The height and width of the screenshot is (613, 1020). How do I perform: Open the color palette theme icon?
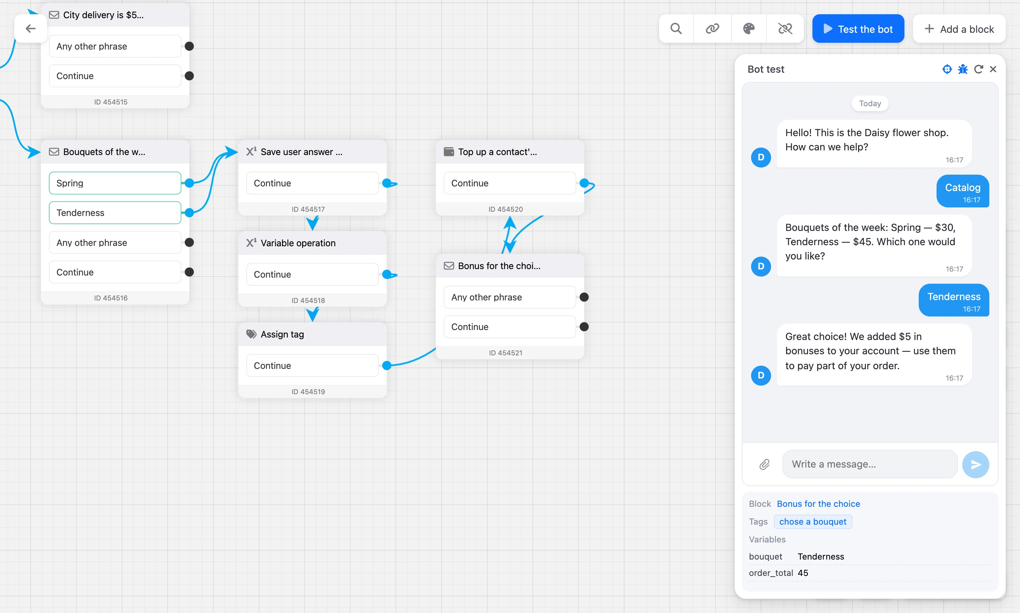coord(749,29)
